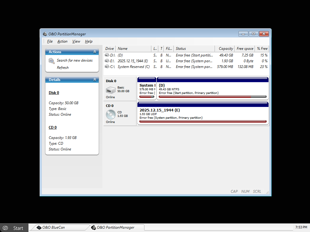Image resolution: width=310 pixels, height=232 pixels.
Task: Open the File menu
Action: pos(50,41)
